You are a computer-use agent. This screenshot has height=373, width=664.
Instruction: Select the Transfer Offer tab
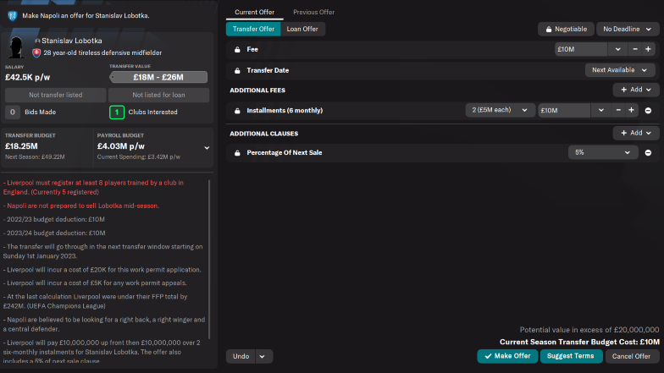click(x=253, y=29)
